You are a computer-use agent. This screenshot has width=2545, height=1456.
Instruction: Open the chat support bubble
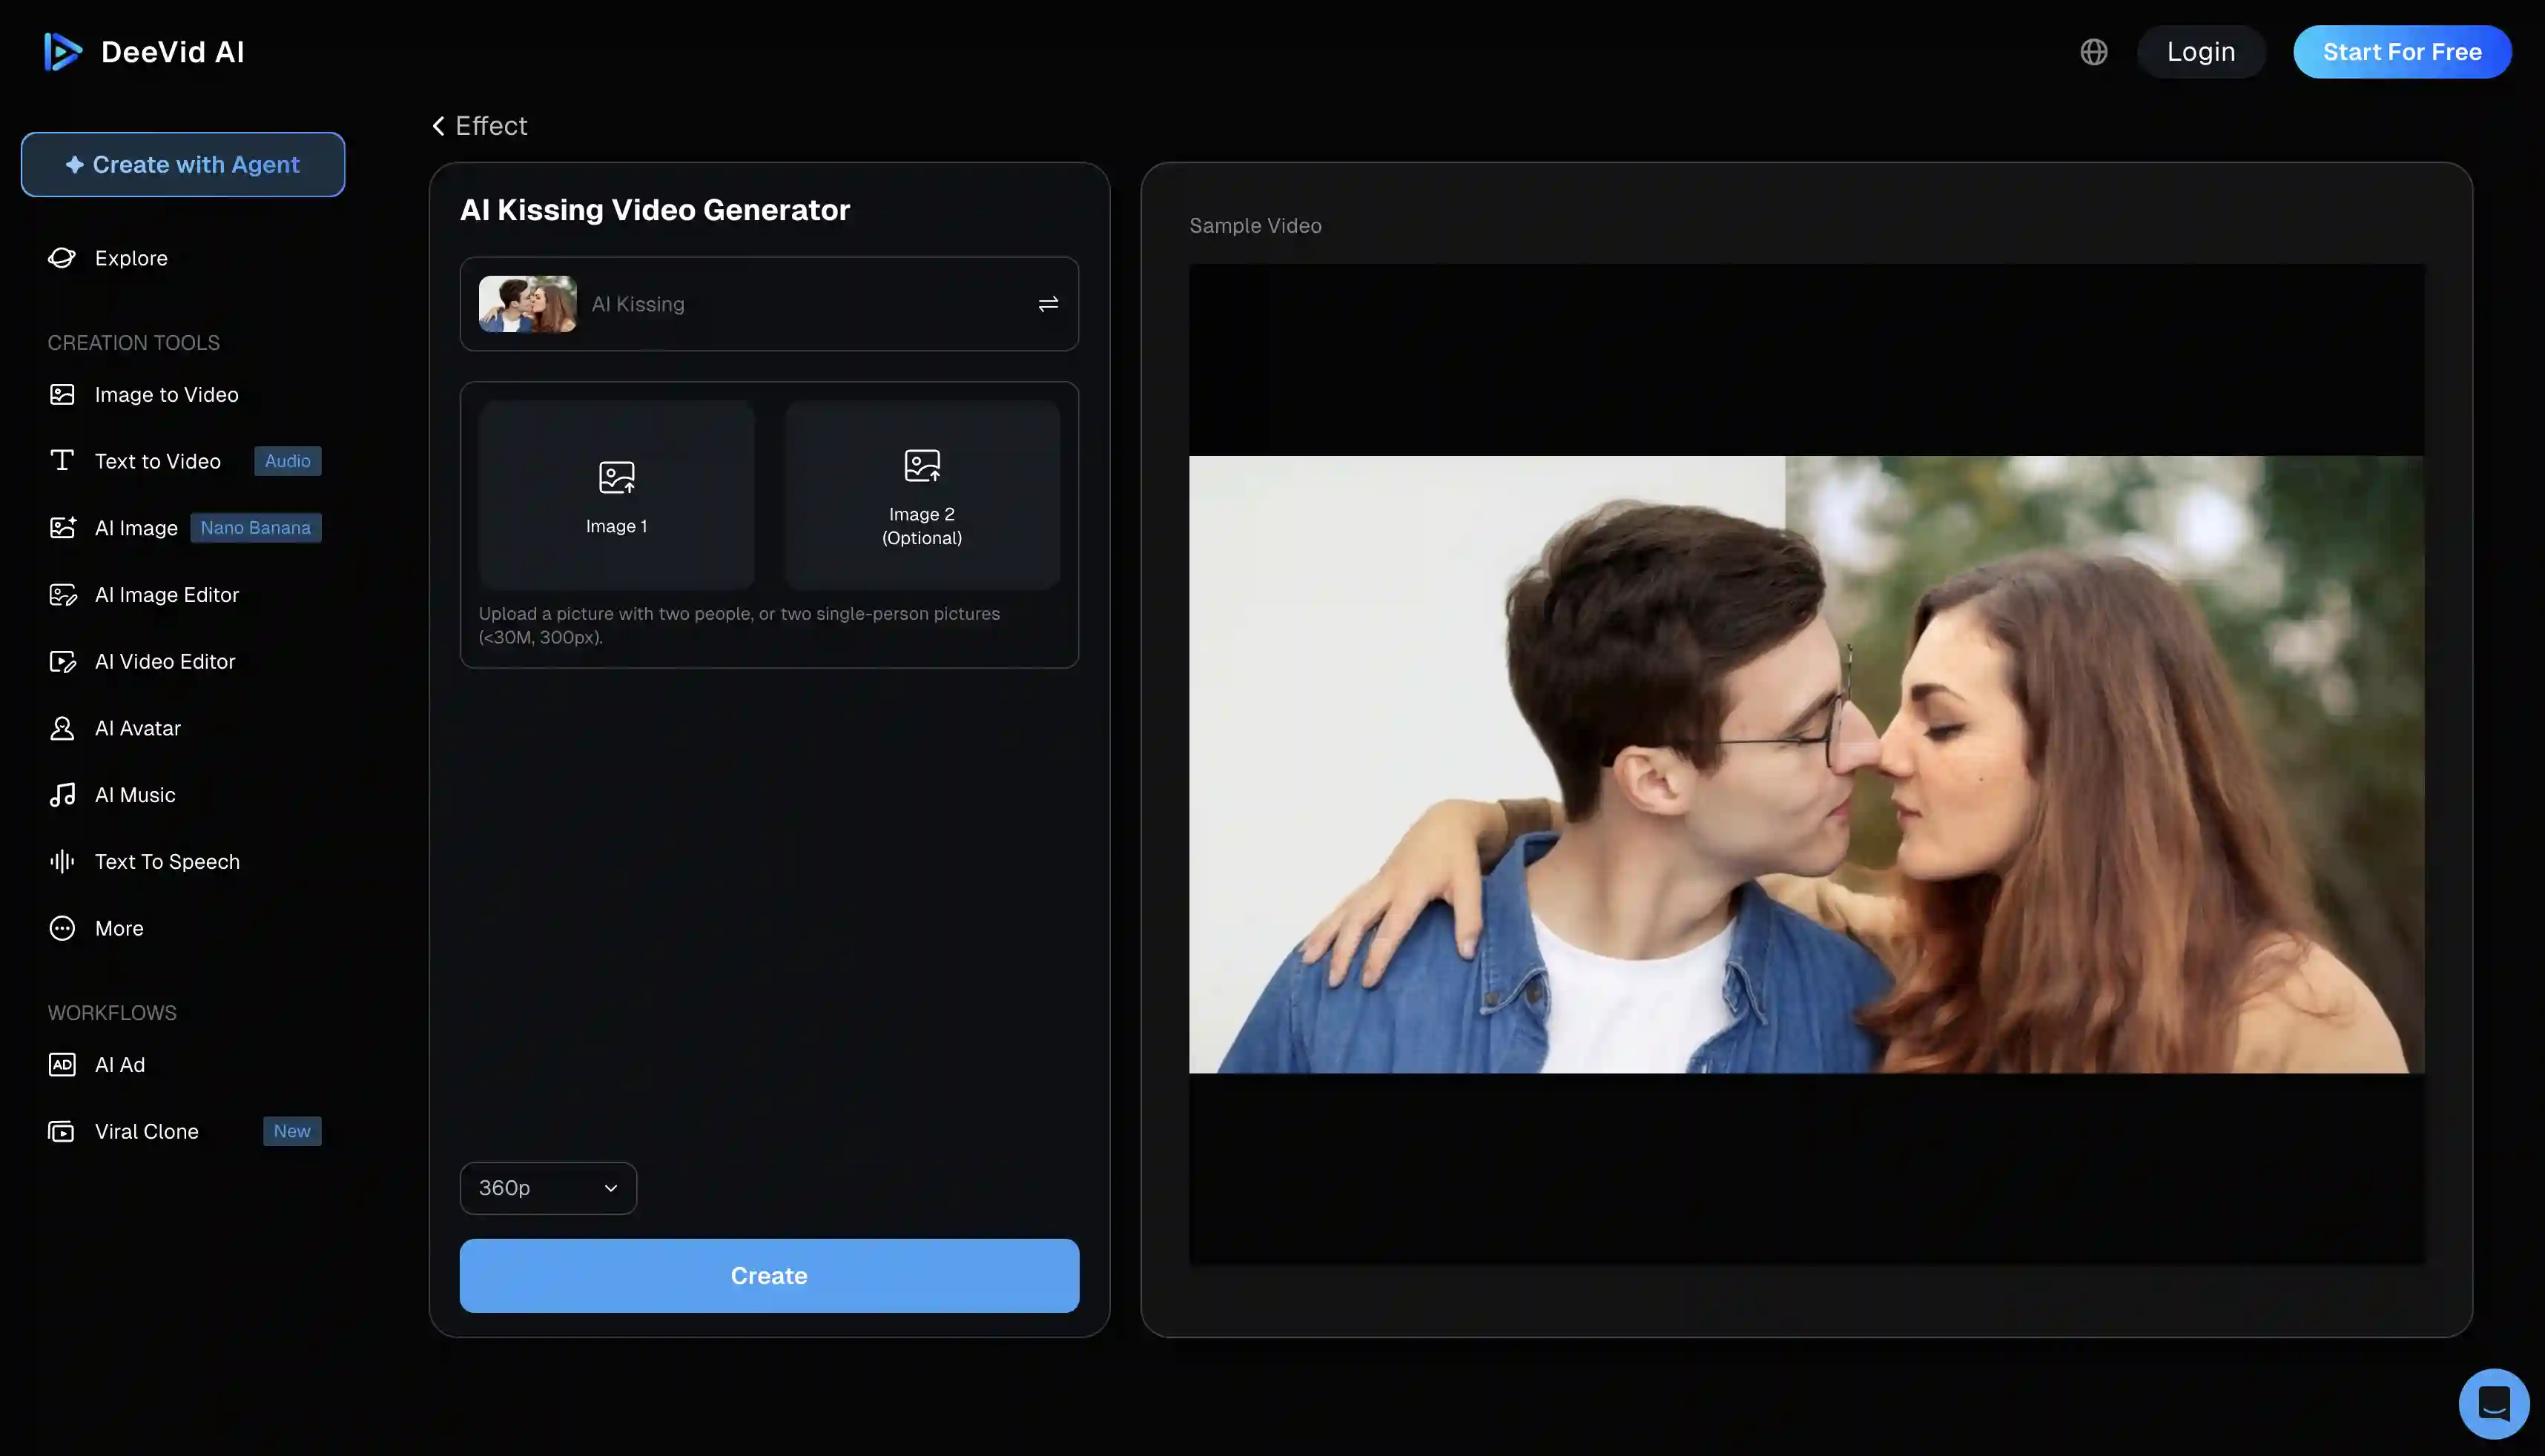(x=2493, y=1403)
